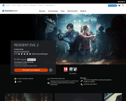
Task: Click the PlayStation logo icon
Action: 3,5
